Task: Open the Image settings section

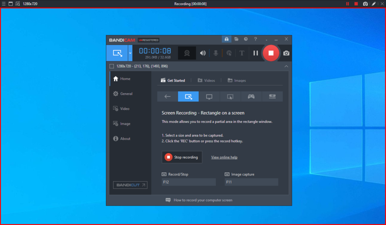Action: pos(130,124)
